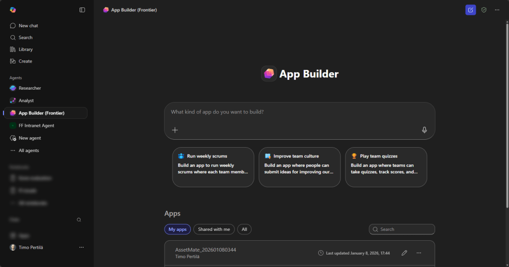Viewport: 509px width, 267px height.
Task: Select the Researcher agent
Action: coord(30,88)
